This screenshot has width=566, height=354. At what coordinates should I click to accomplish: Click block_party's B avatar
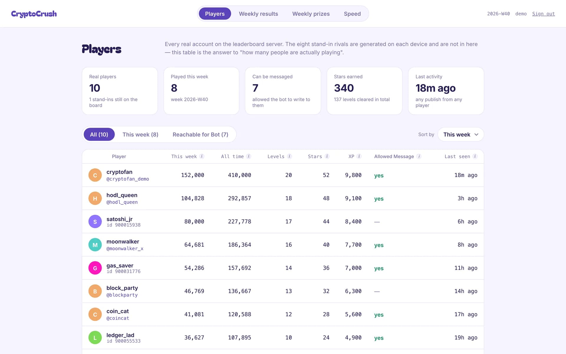click(95, 291)
